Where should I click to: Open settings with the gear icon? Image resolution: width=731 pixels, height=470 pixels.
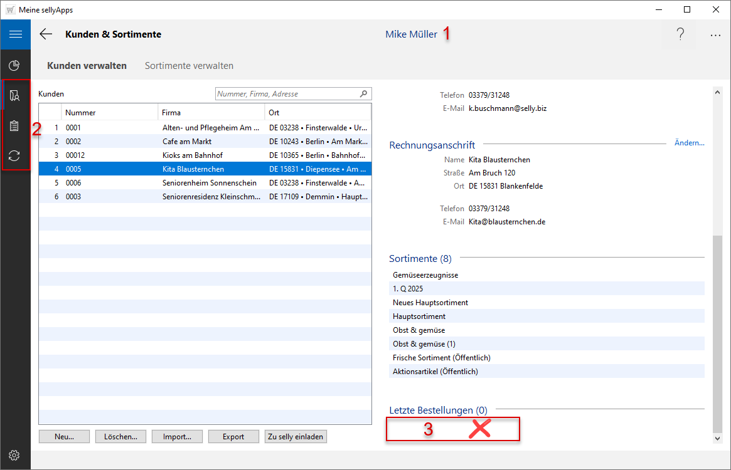point(14,456)
